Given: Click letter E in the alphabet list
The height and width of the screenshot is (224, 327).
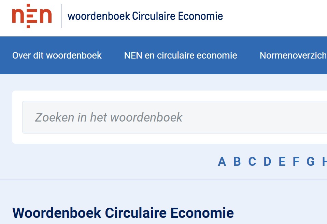Looking at the screenshot, I should point(282,162).
